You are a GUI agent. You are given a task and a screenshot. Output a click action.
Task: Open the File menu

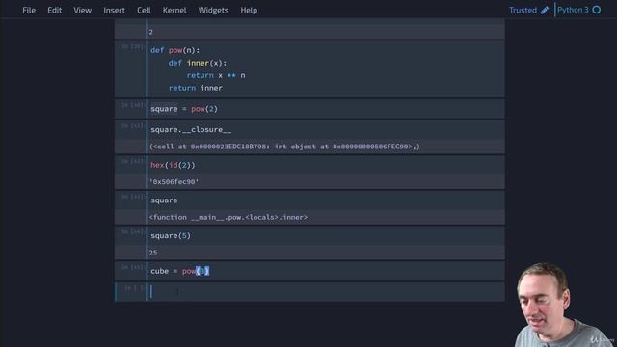[29, 11]
